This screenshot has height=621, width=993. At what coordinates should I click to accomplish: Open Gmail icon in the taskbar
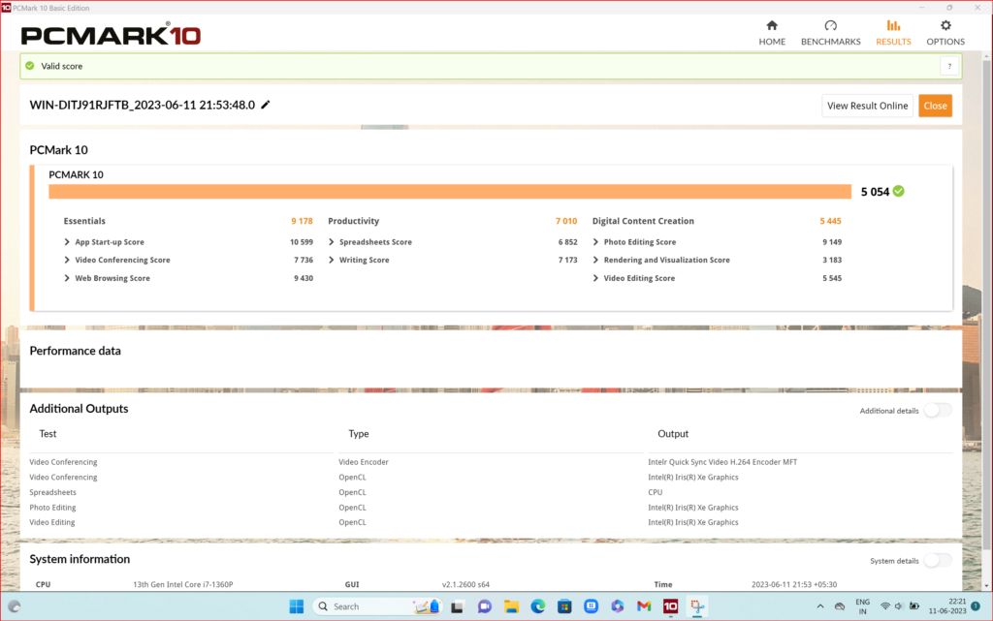click(644, 606)
